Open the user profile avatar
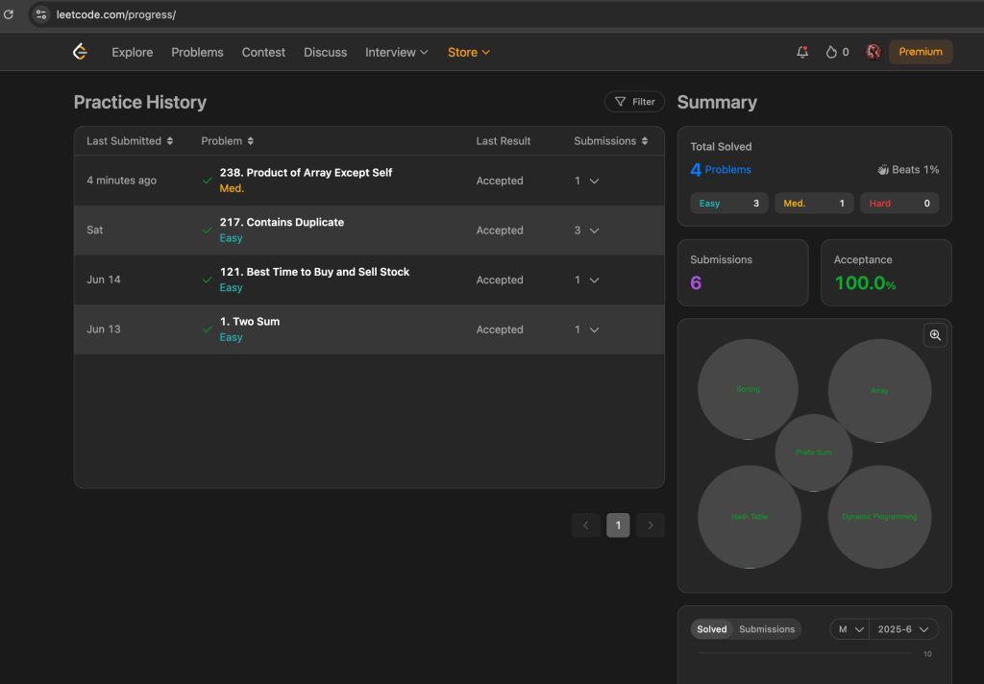This screenshot has height=684, width=984. [x=873, y=52]
